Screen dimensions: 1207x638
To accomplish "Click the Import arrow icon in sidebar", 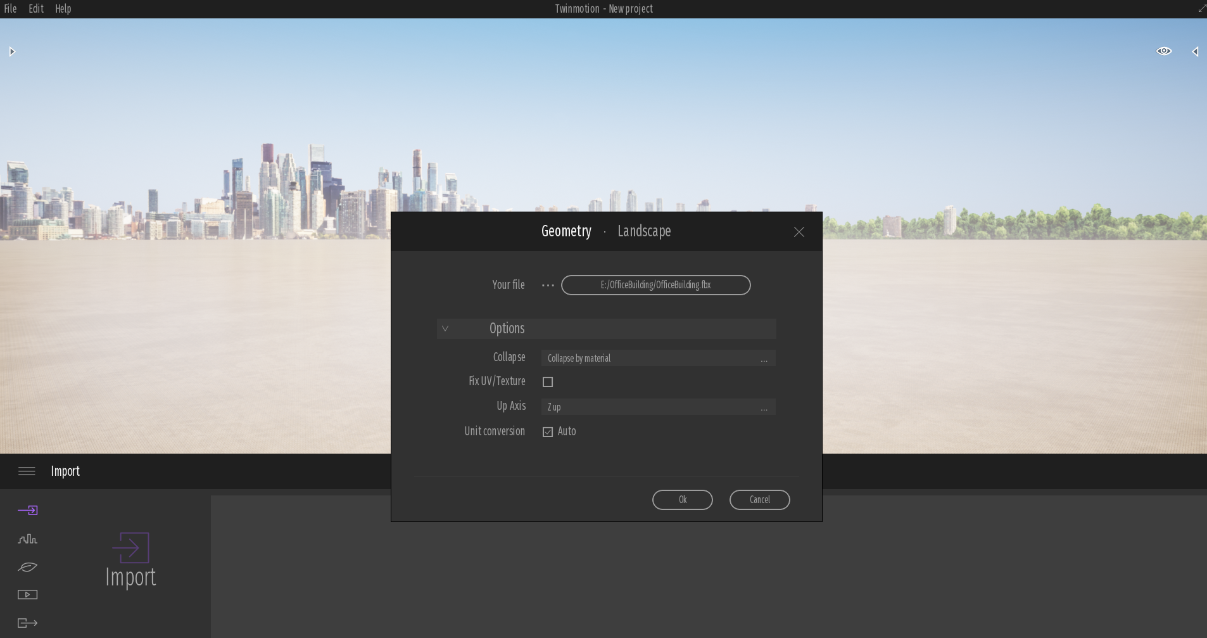I will coord(28,510).
